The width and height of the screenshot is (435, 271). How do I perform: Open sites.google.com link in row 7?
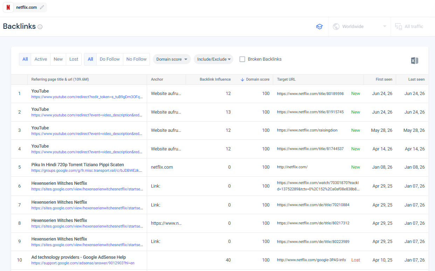[x=87, y=208]
